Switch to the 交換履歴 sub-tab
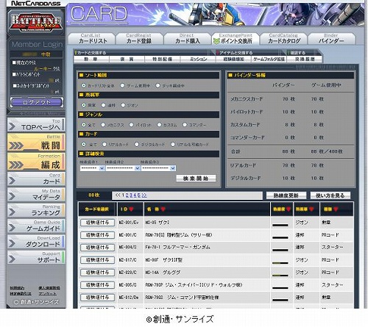 point(305,59)
